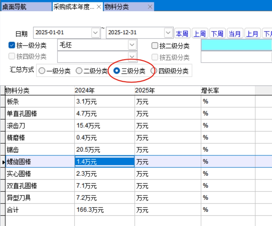
Task: Click the 本周 quick date button
Action: (182, 33)
